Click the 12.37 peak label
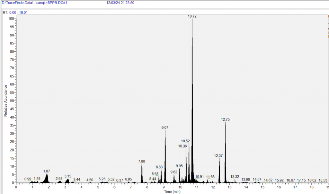 click(x=218, y=156)
